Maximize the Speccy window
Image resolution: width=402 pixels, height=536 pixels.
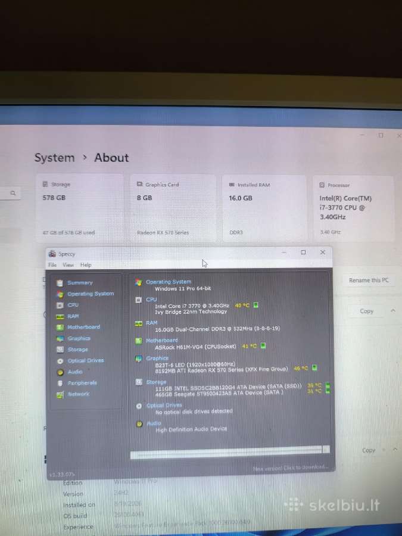(303, 253)
